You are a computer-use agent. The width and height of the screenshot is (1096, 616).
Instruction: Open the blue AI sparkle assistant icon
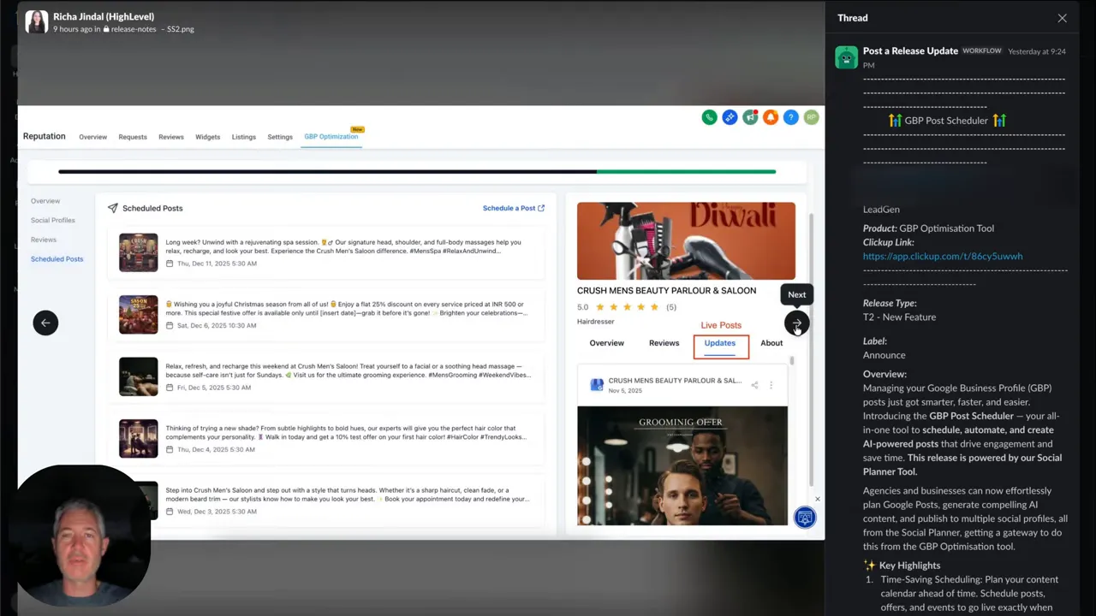(730, 117)
